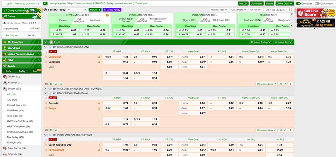Click green arrow next to 22 dropdown
Image resolution: width=336 pixels, height=157 pixels.
pyautogui.click(x=290, y=84)
